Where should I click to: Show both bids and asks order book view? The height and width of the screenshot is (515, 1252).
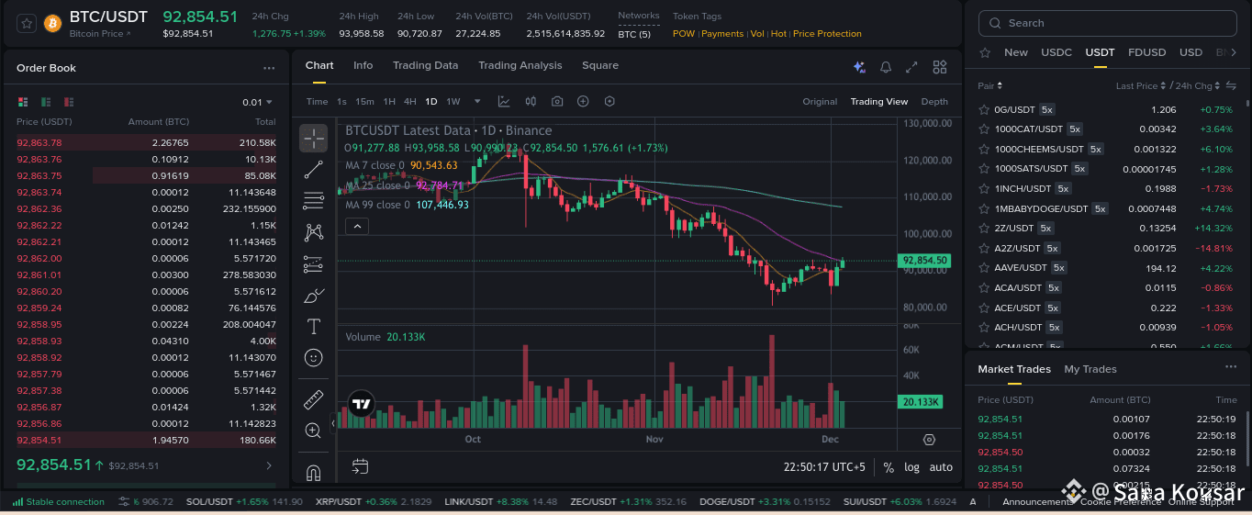click(x=23, y=102)
